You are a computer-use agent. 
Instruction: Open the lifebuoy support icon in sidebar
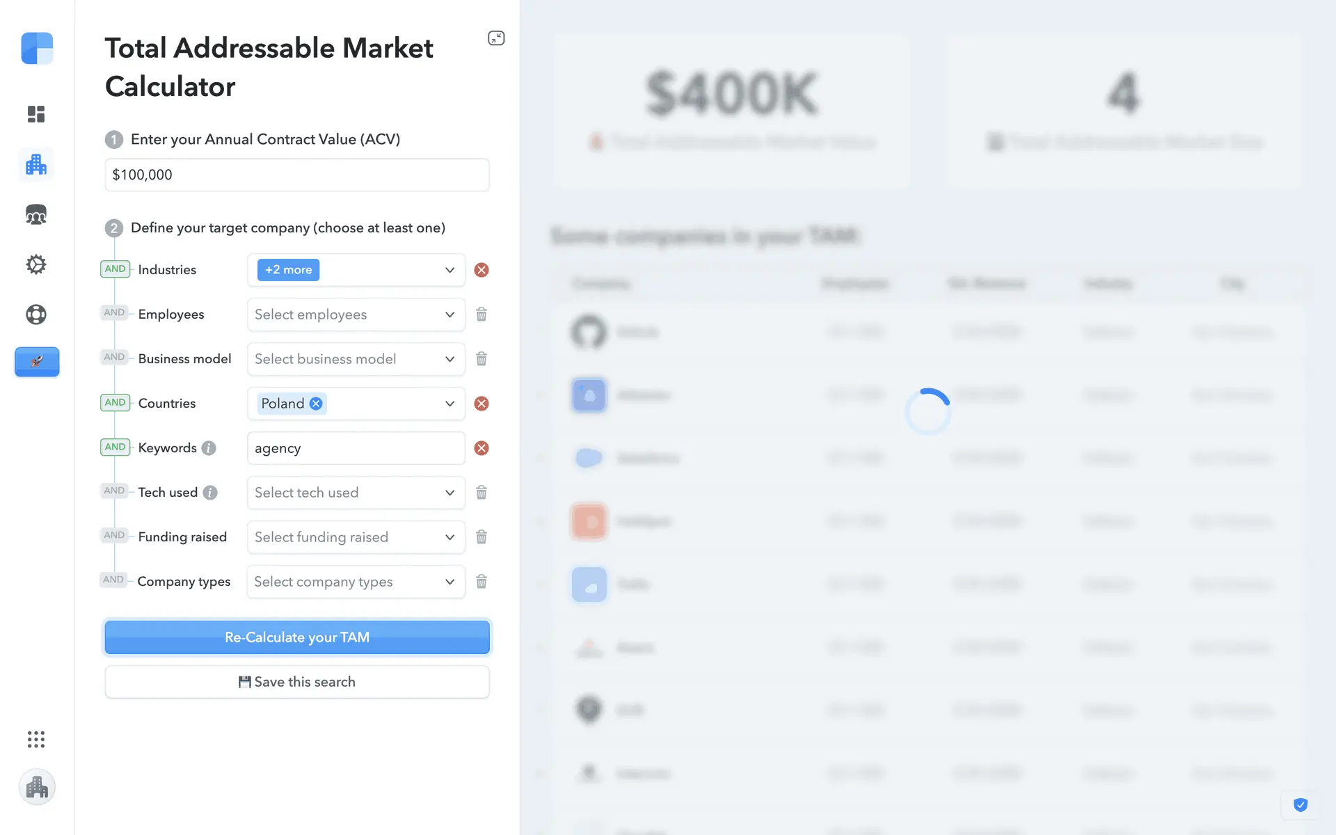point(36,315)
